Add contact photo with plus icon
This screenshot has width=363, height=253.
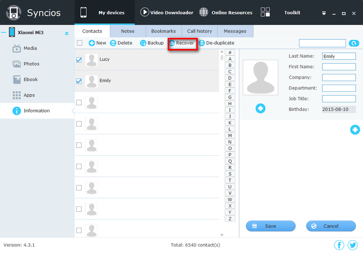pyautogui.click(x=260, y=108)
